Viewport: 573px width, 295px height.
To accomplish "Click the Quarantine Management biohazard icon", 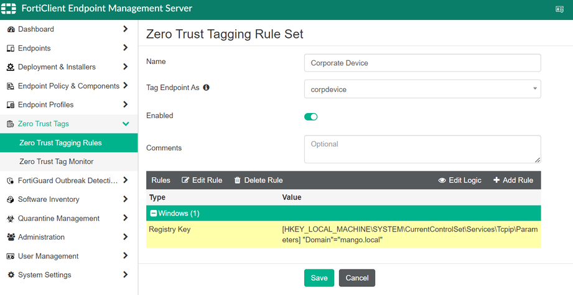I will [11, 219].
